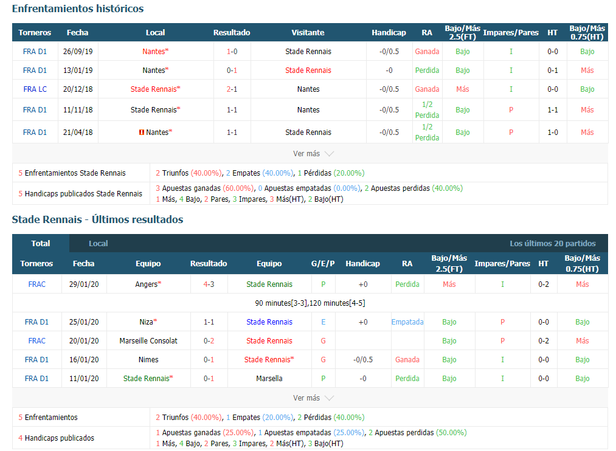Click the "Enfrentamientos históricos" heading
The width and height of the screenshot is (616, 451).
pyautogui.click(x=78, y=9)
